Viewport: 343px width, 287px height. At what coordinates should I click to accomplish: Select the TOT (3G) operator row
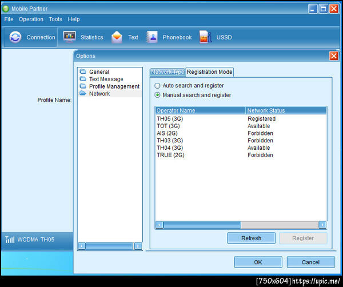pyautogui.click(x=241, y=126)
